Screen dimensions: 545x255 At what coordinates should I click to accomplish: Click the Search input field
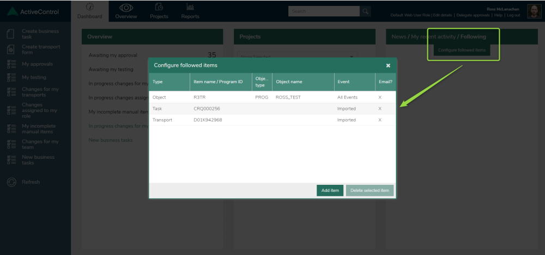tap(324, 11)
